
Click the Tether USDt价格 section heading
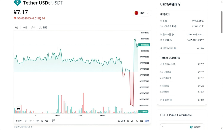coord(170,58)
